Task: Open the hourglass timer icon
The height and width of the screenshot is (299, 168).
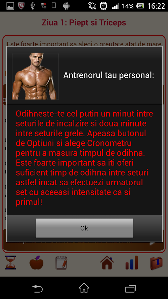Action: tap(11, 263)
